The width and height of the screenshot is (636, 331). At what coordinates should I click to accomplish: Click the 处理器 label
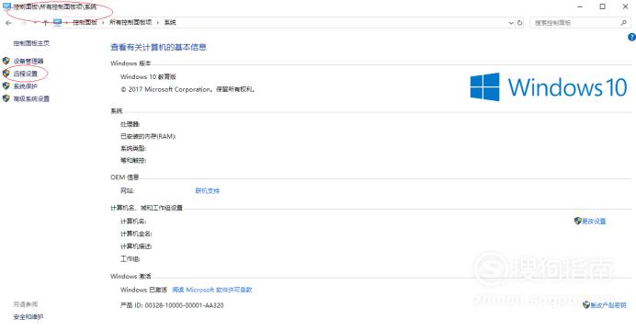(130, 124)
